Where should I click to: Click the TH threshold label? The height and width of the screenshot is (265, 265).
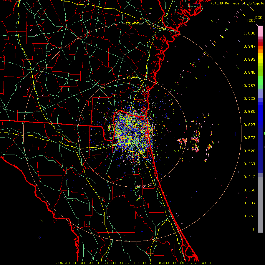(253, 229)
